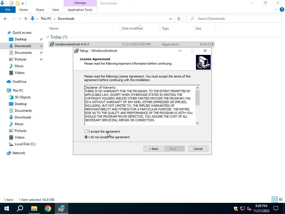Click the Search Downloads field
The height and width of the screenshot is (214, 285).
pyautogui.click(x=234, y=19)
